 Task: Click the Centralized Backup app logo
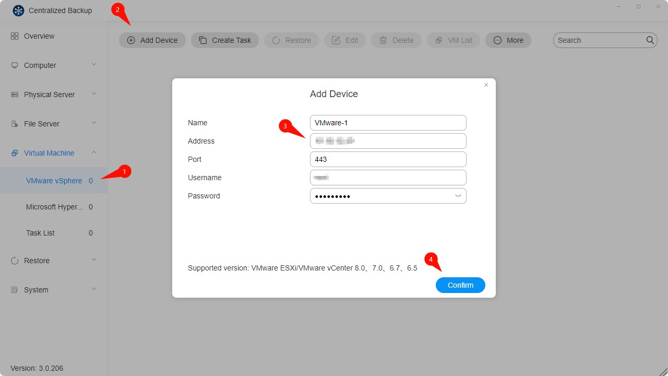pos(18,10)
